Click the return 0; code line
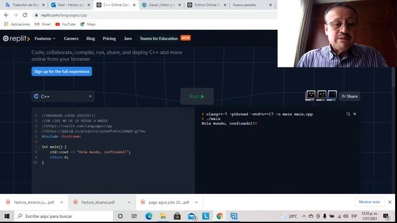The image size is (397, 223). point(60,157)
